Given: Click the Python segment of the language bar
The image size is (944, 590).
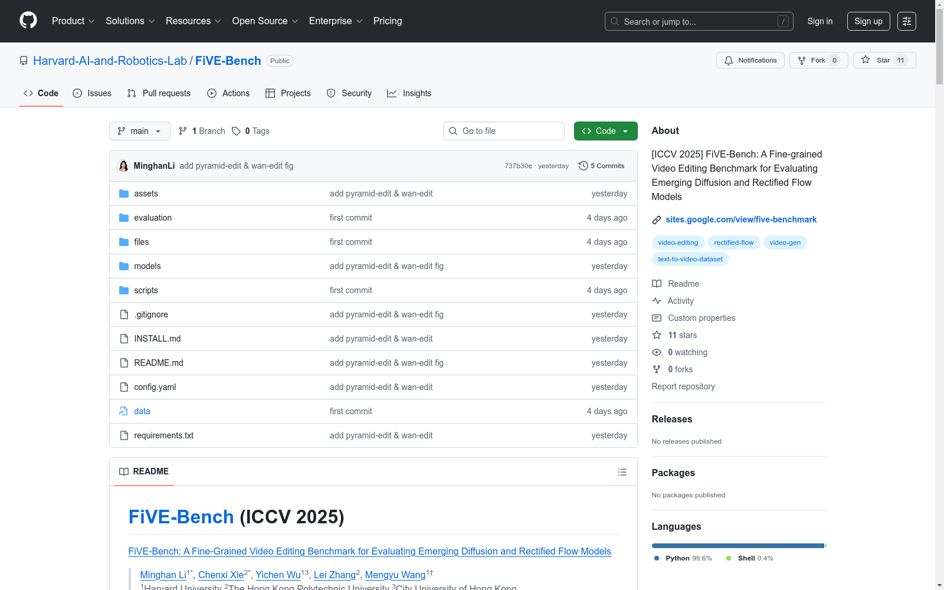Looking at the screenshot, I should [x=737, y=546].
